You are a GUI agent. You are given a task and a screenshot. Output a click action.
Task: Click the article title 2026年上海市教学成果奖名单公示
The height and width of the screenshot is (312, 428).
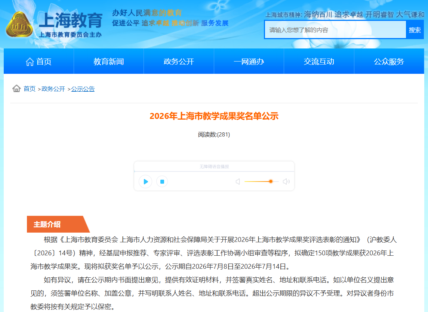(x=214, y=116)
